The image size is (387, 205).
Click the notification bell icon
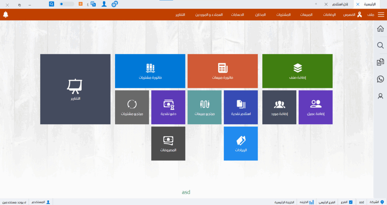click(x=5, y=15)
